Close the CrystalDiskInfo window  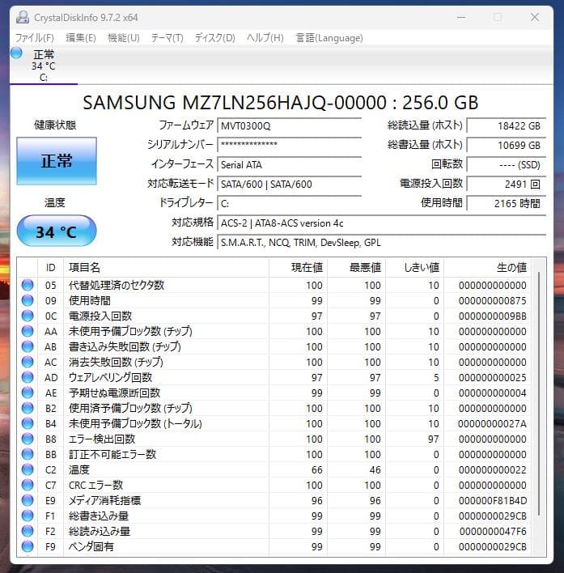(534, 17)
